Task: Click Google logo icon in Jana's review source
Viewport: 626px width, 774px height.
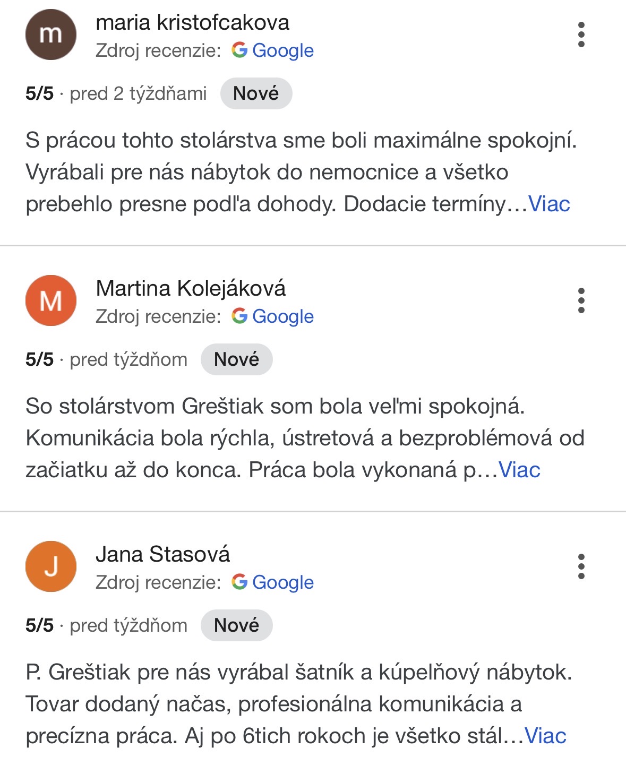Action: tap(239, 582)
